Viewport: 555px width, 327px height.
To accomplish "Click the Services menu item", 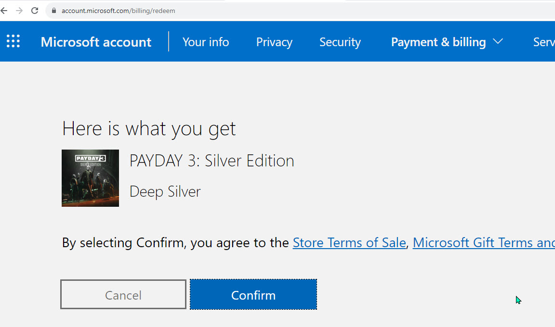I will pyautogui.click(x=544, y=42).
